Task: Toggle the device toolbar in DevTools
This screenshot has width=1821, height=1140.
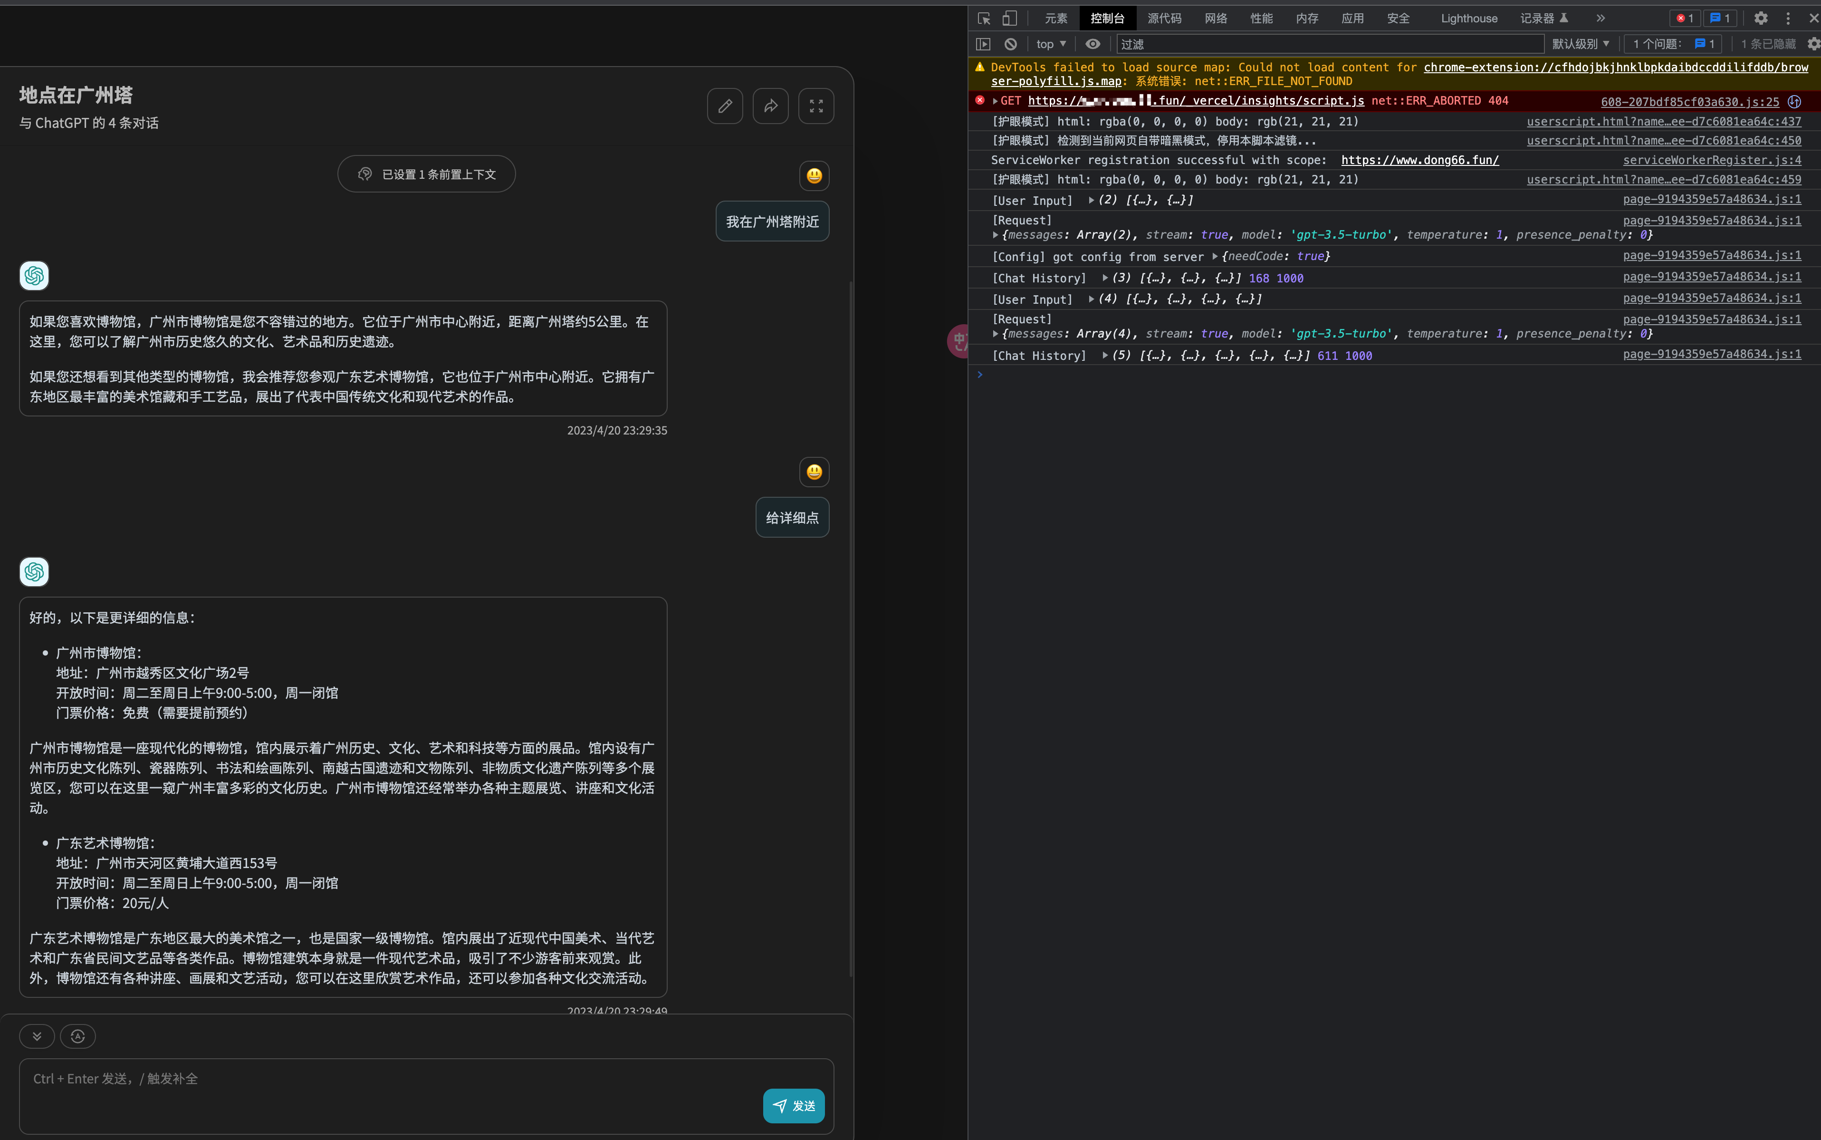Action: [x=1010, y=17]
